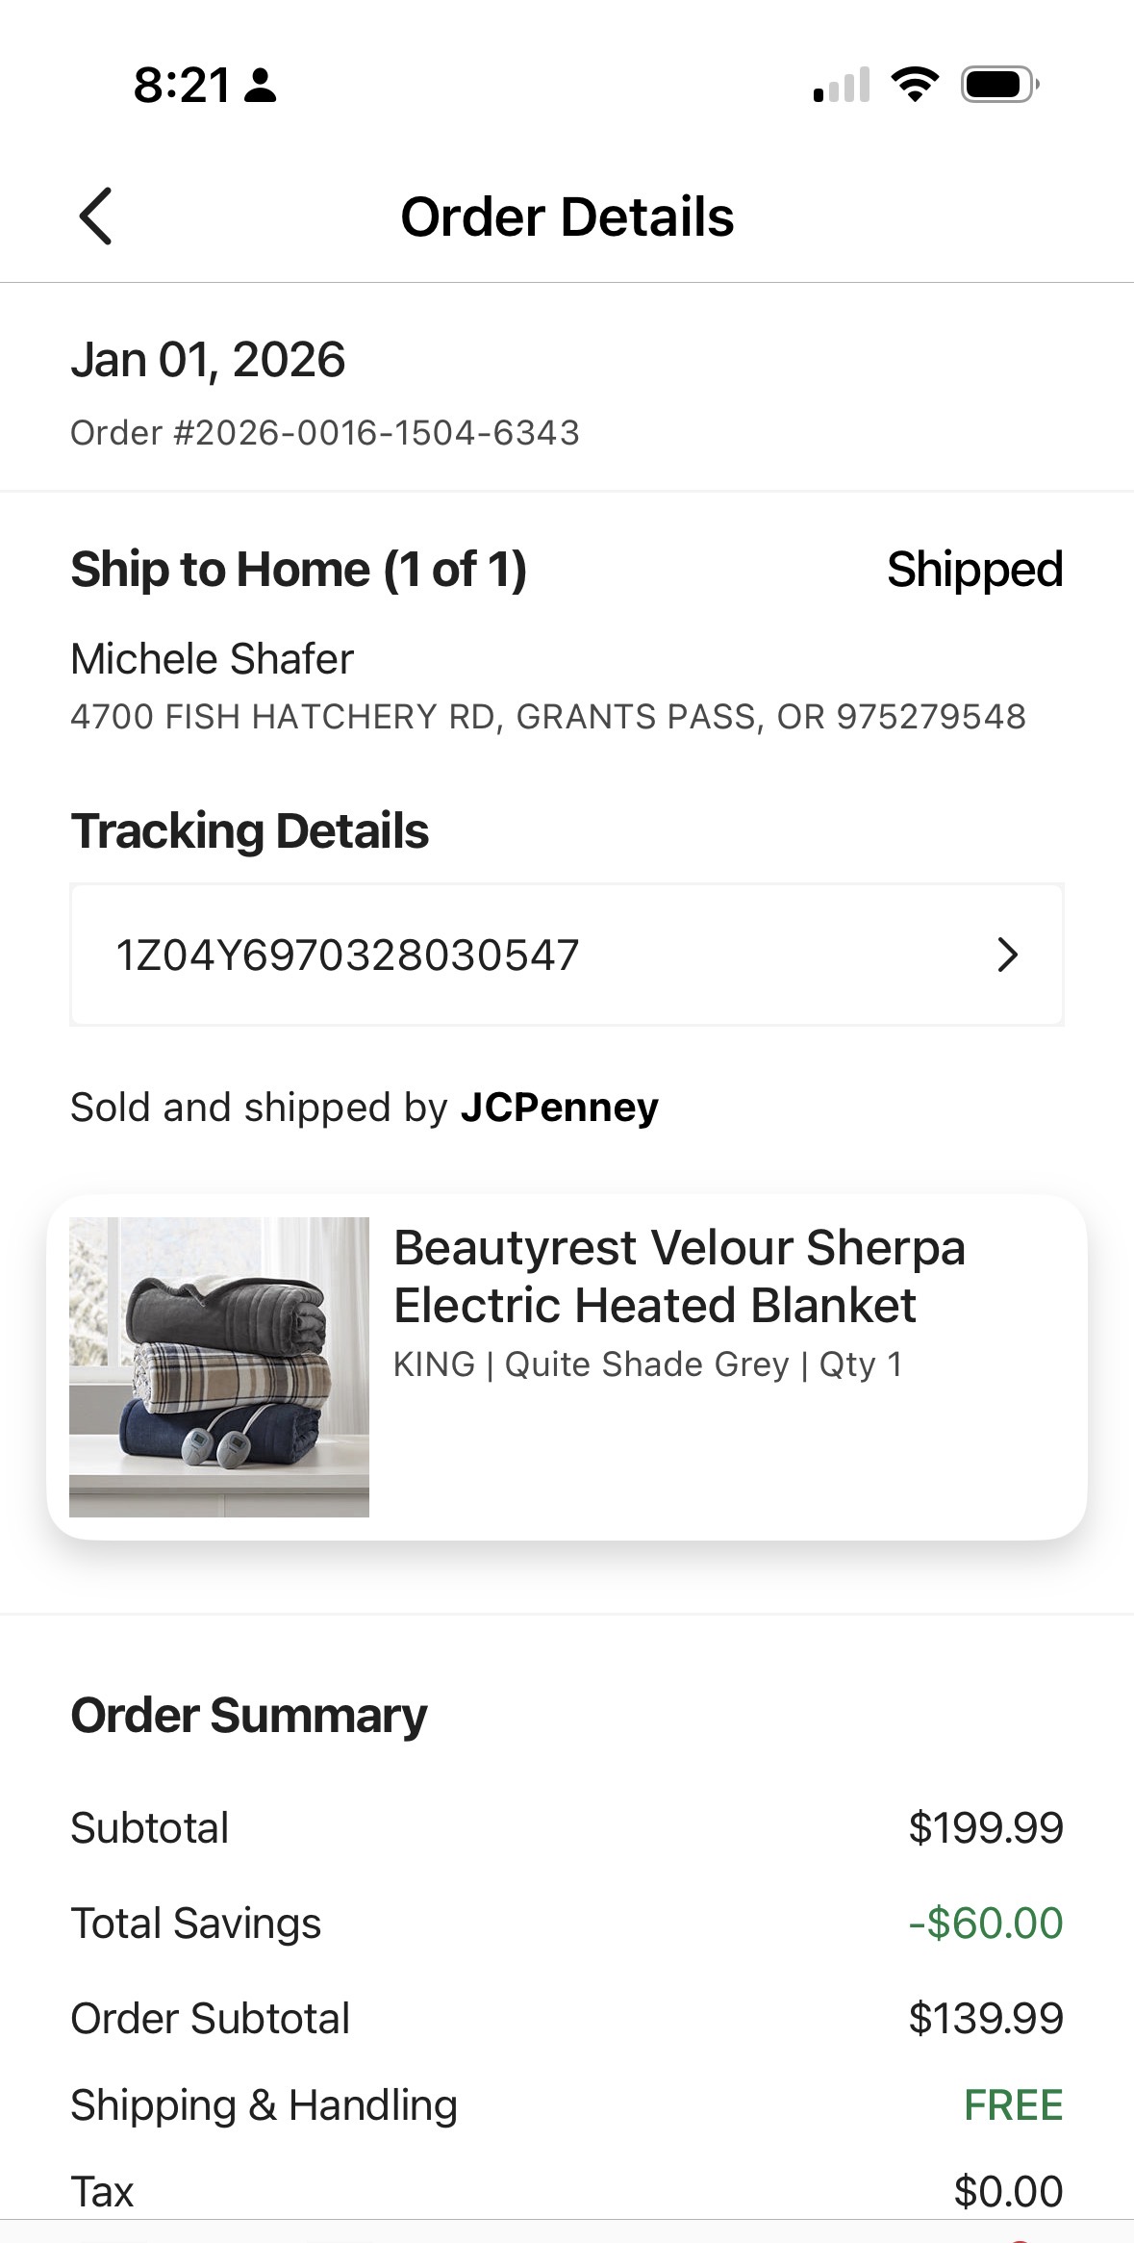Tap the Order Details title
The height and width of the screenshot is (2243, 1134).
[567, 217]
